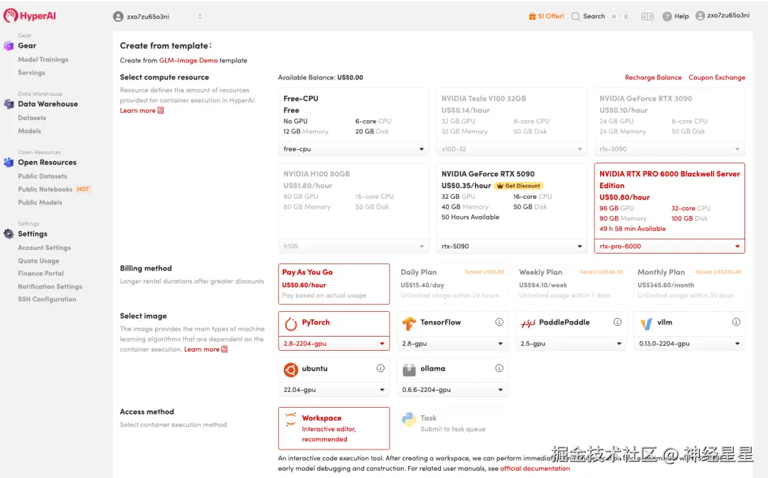The height and width of the screenshot is (478, 768).
Task: Open the PaddlePaddle 2.5-gpu version dropdown
Action: 570,344
